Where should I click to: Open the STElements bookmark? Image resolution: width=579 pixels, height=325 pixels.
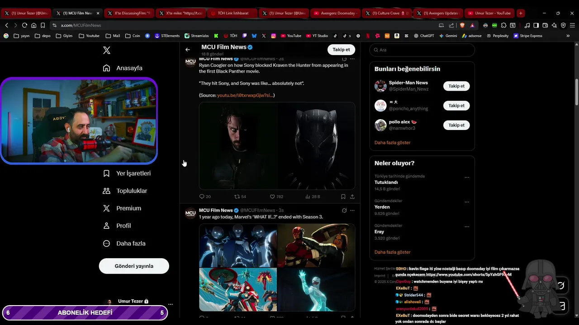click(167, 36)
